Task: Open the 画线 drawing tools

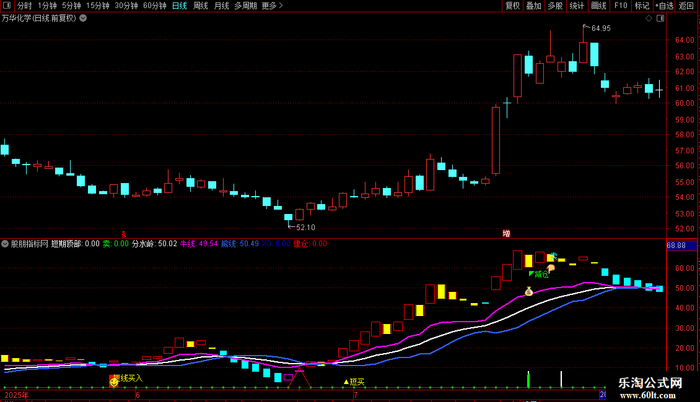Action: click(598, 6)
